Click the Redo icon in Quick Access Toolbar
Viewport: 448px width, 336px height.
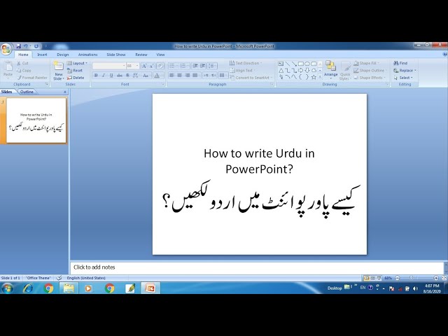pos(36,46)
